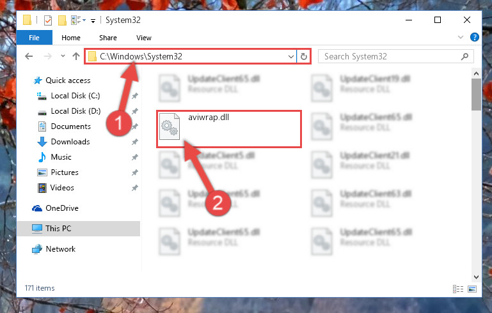Unpin Downloads from Quick access
This screenshot has width=492, height=313.
tap(134, 142)
